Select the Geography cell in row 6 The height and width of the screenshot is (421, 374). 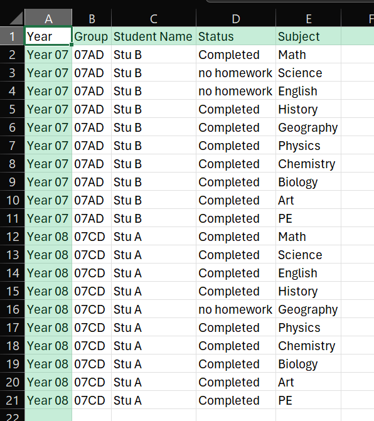click(309, 127)
